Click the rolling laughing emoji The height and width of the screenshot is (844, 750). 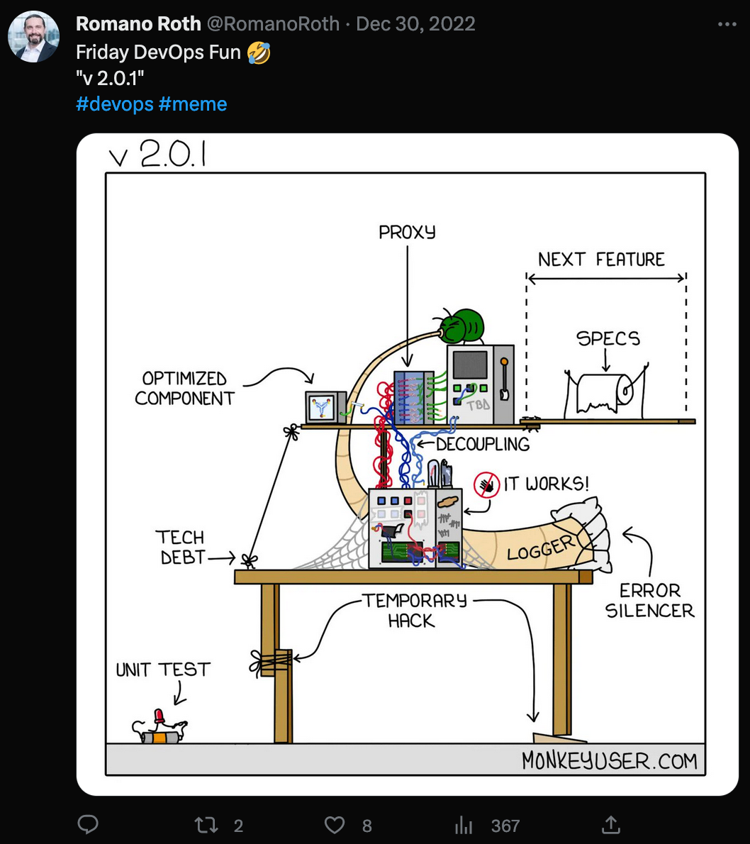click(259, 52)
